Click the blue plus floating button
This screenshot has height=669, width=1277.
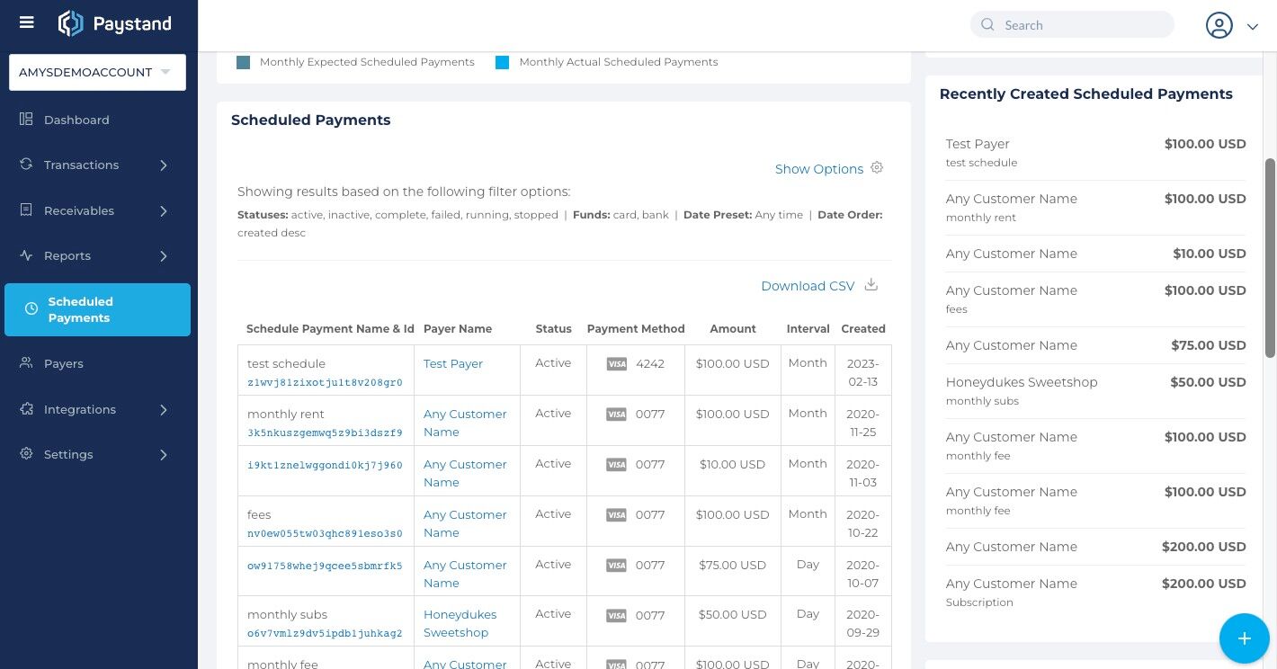tap(1245, 638)
